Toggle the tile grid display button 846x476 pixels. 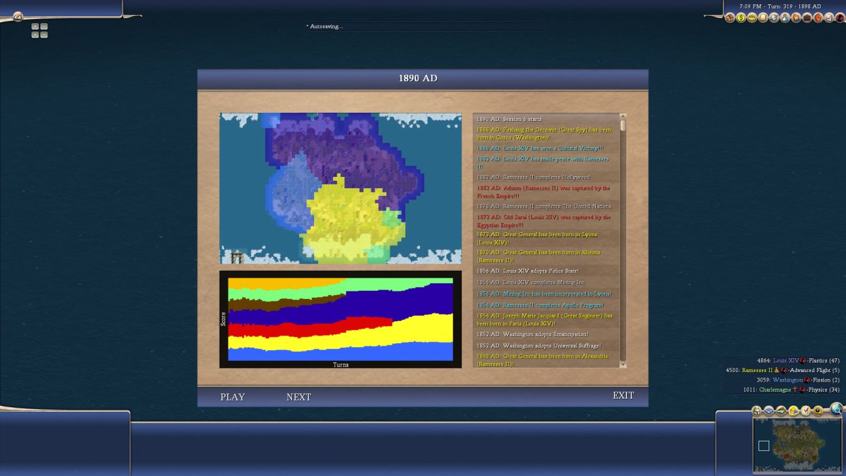(769, 411)
